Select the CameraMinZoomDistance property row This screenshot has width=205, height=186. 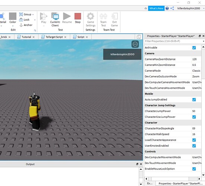pyautogui.click(x=173, y=65)
